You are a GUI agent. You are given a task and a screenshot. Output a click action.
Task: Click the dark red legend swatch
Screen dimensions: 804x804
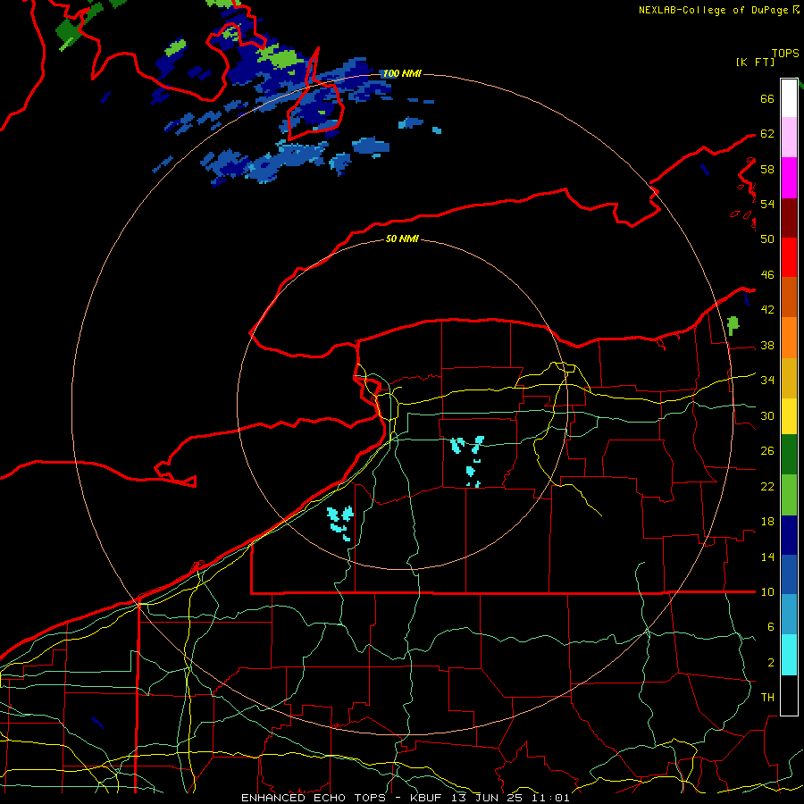pos(789,218)
